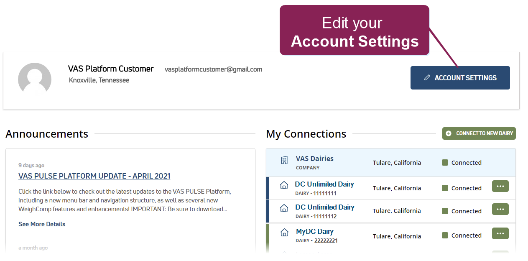This screenshot has width=528, height=261.
Task: Open the Account Settings button
Action: click(460, 78)
